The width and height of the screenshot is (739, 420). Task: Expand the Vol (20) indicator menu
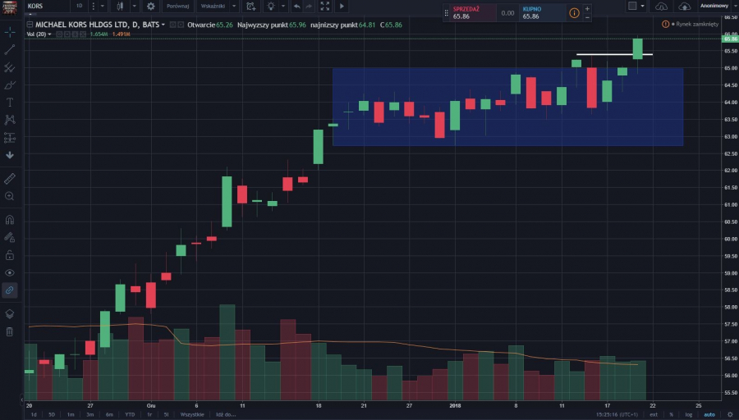point(49,34)
